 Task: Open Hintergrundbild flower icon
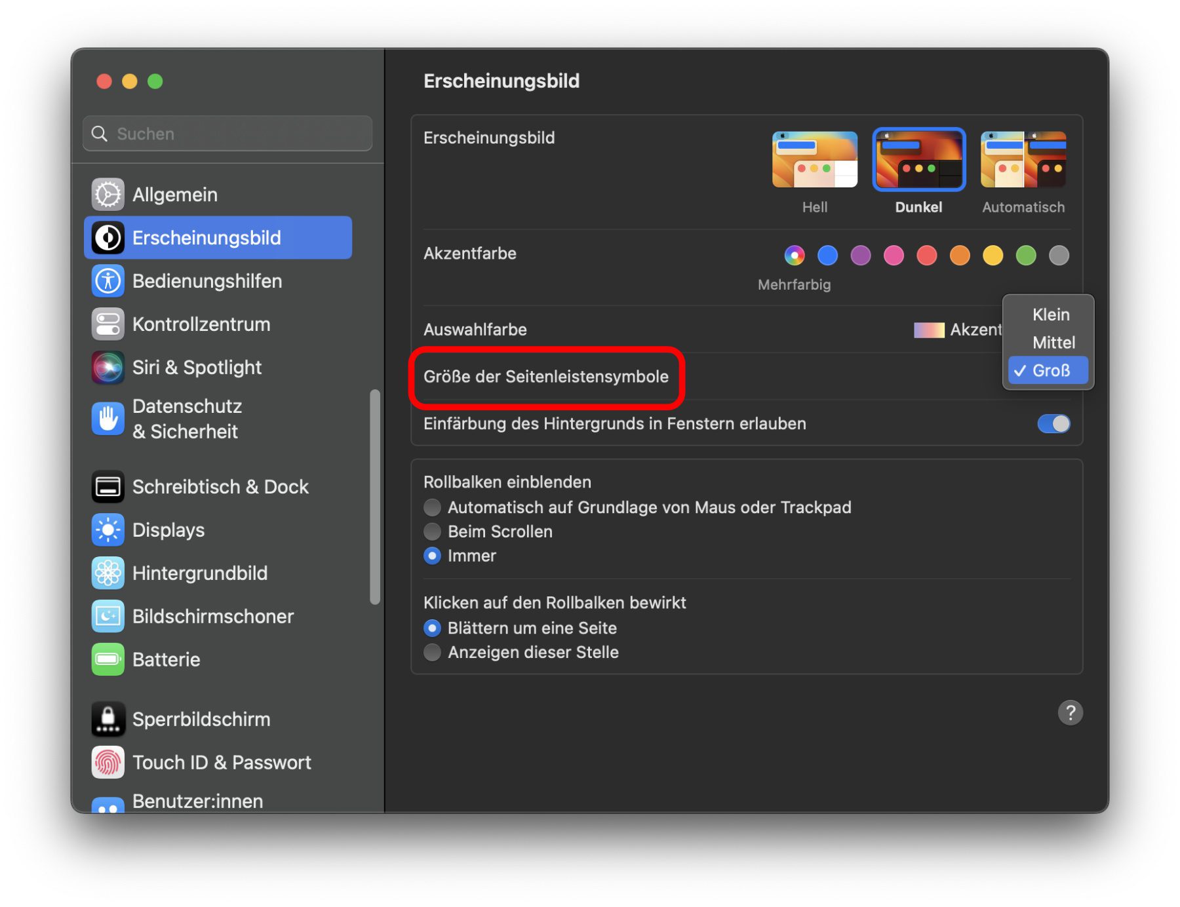(x=108, y=573)
